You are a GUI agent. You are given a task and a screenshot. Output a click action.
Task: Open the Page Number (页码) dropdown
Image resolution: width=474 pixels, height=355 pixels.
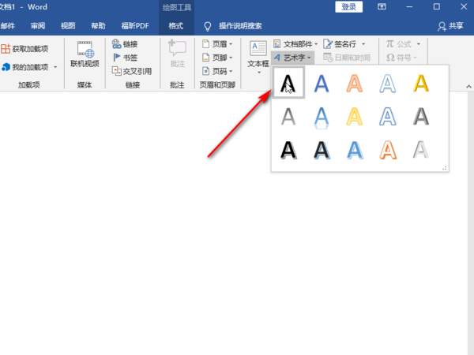pos(217,71)
